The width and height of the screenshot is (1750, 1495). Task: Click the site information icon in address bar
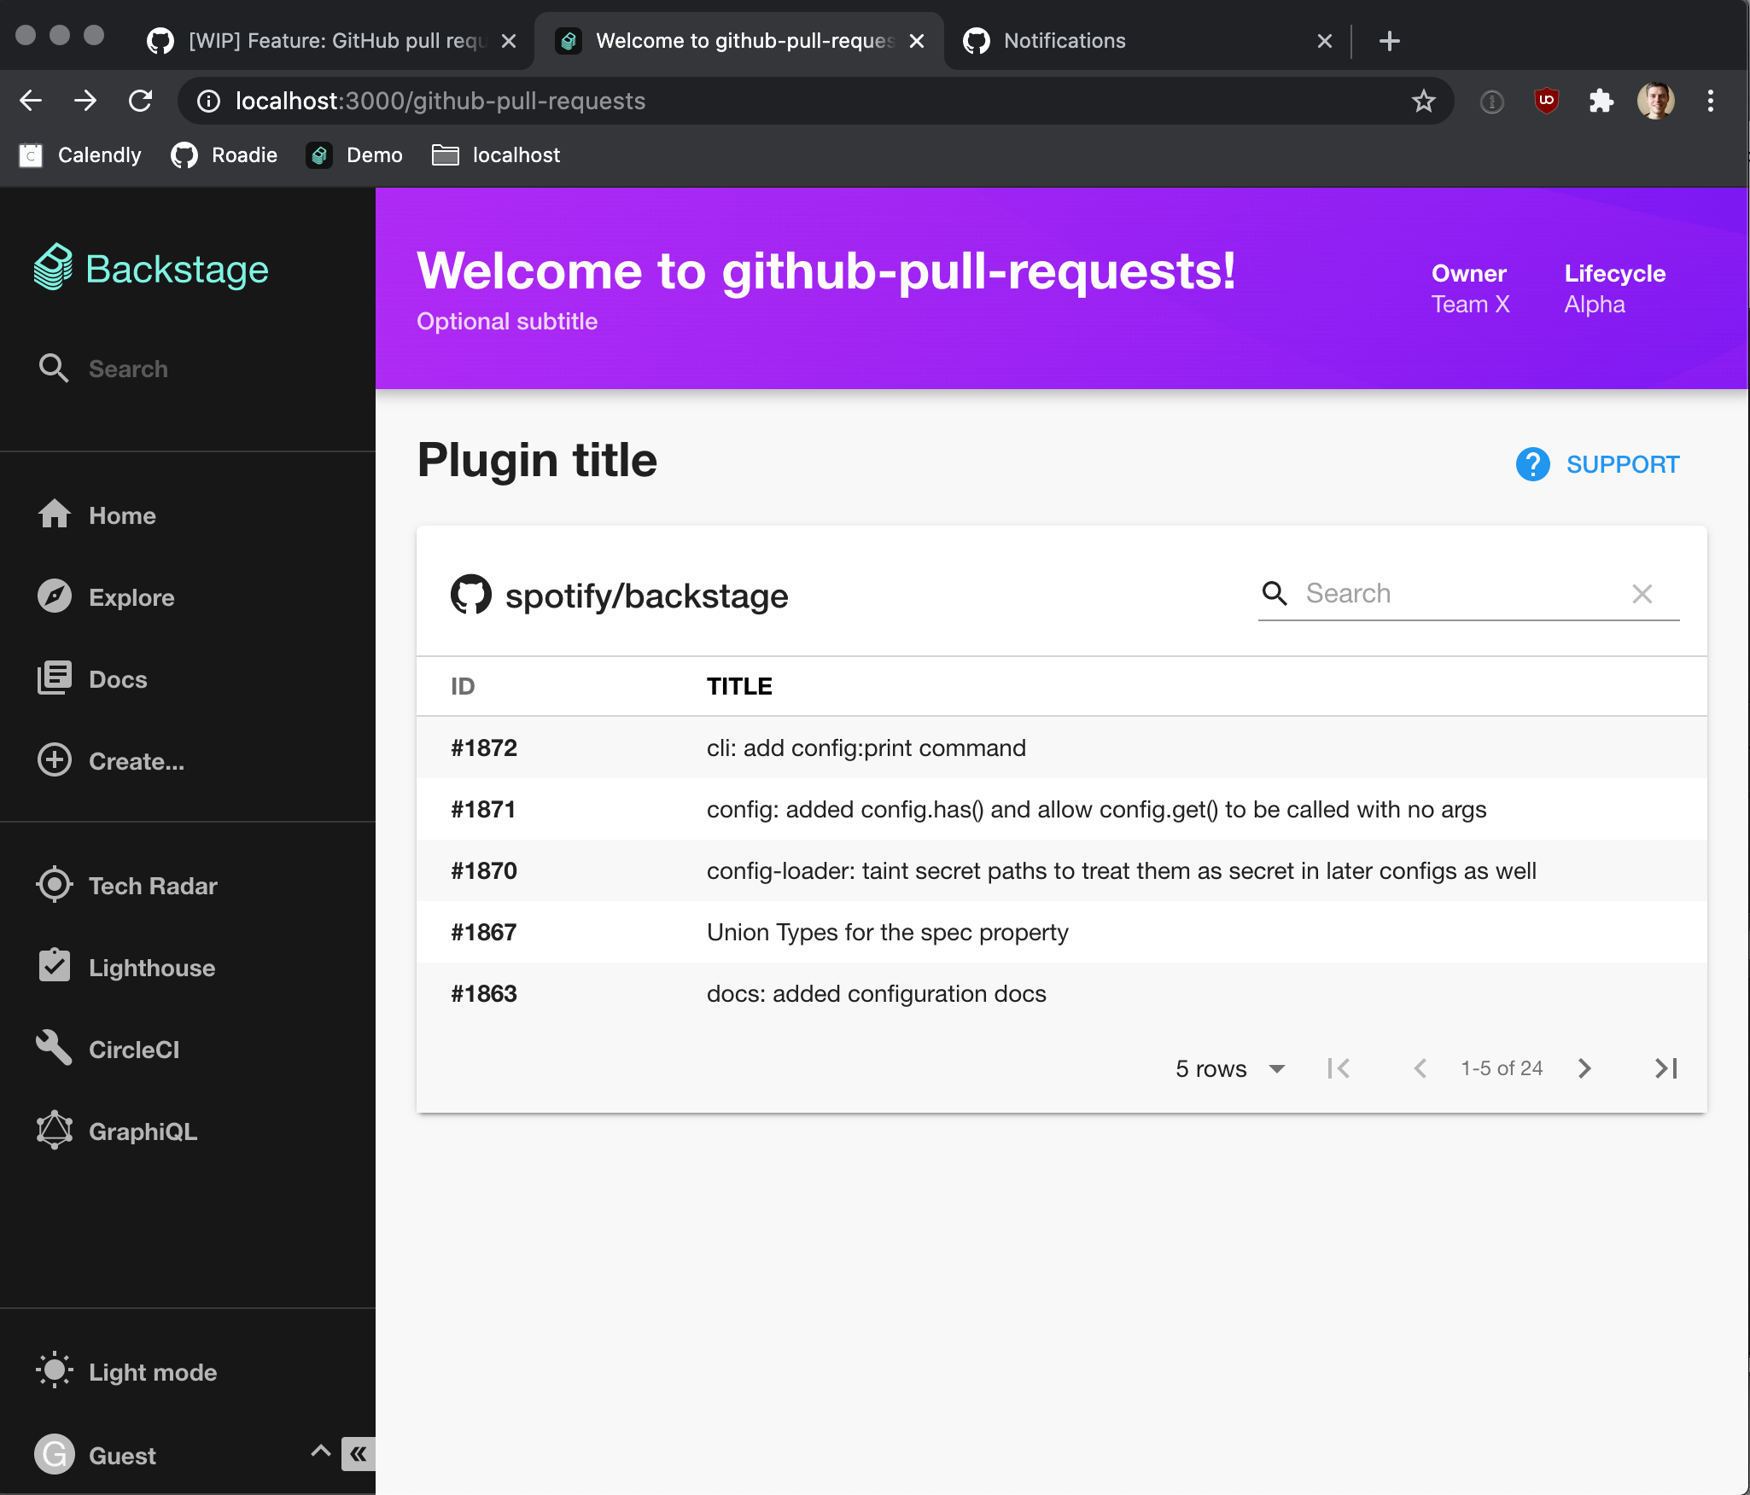(x=208, y=101)
